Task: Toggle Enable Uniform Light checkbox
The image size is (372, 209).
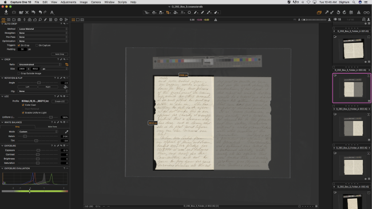Action: (23, 112)
